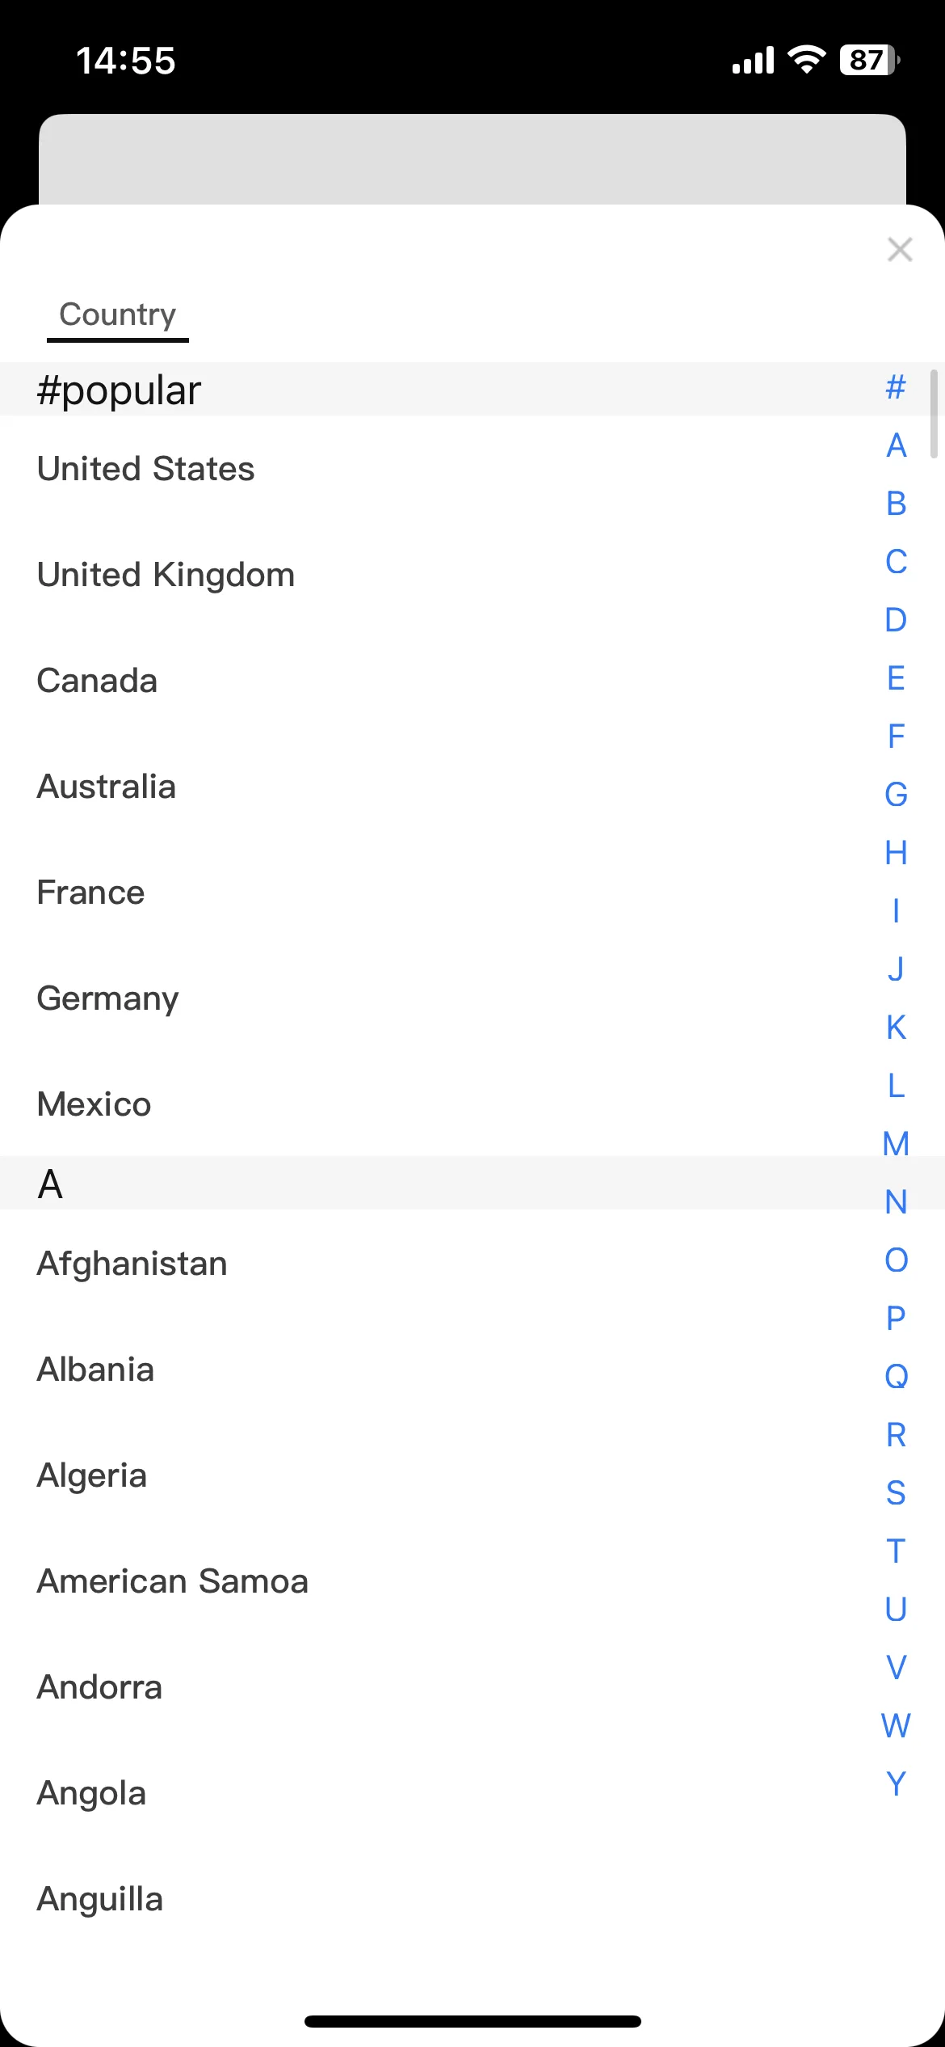Jump to # popular section in index
The width and height of the screenshot is (945, 2047).
(x=896, y=387)
